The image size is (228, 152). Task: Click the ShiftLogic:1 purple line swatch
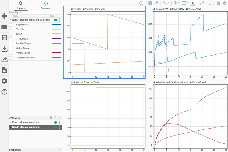(56, 38)
